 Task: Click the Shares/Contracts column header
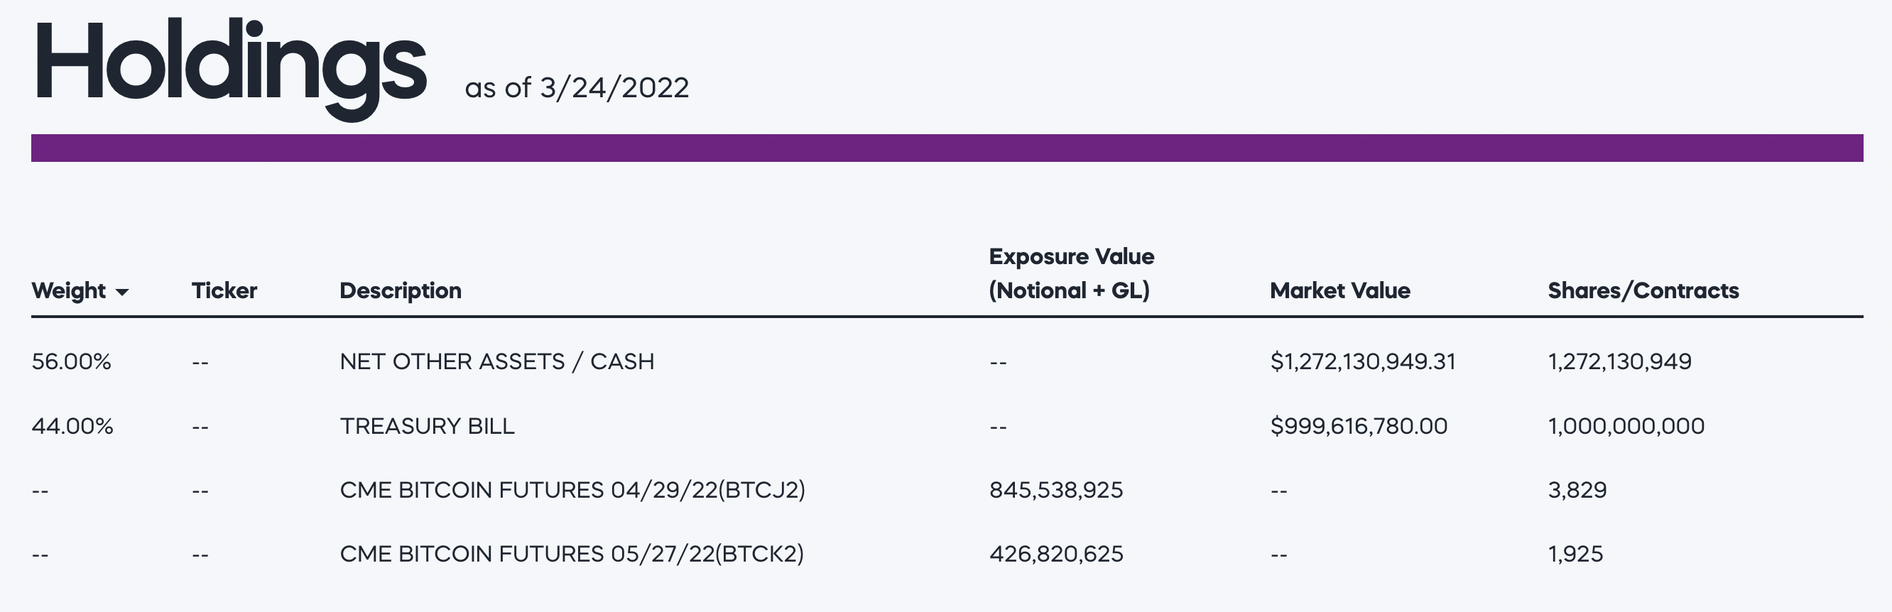tap(1643, 290)
